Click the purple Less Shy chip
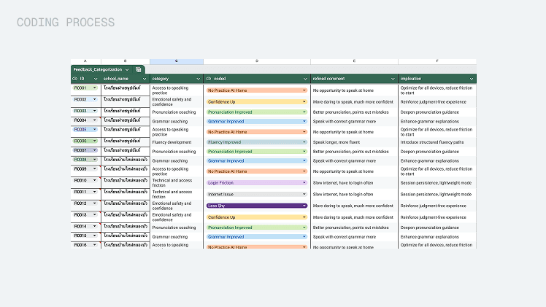This screenshot has width=546, height=307. pyautogui.click(x=257, y=206)
